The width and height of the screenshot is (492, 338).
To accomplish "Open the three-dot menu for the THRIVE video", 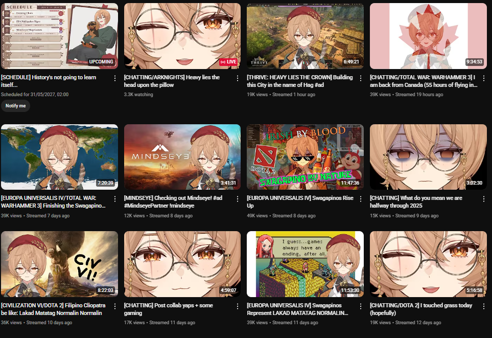I will [x=361, y=78].
